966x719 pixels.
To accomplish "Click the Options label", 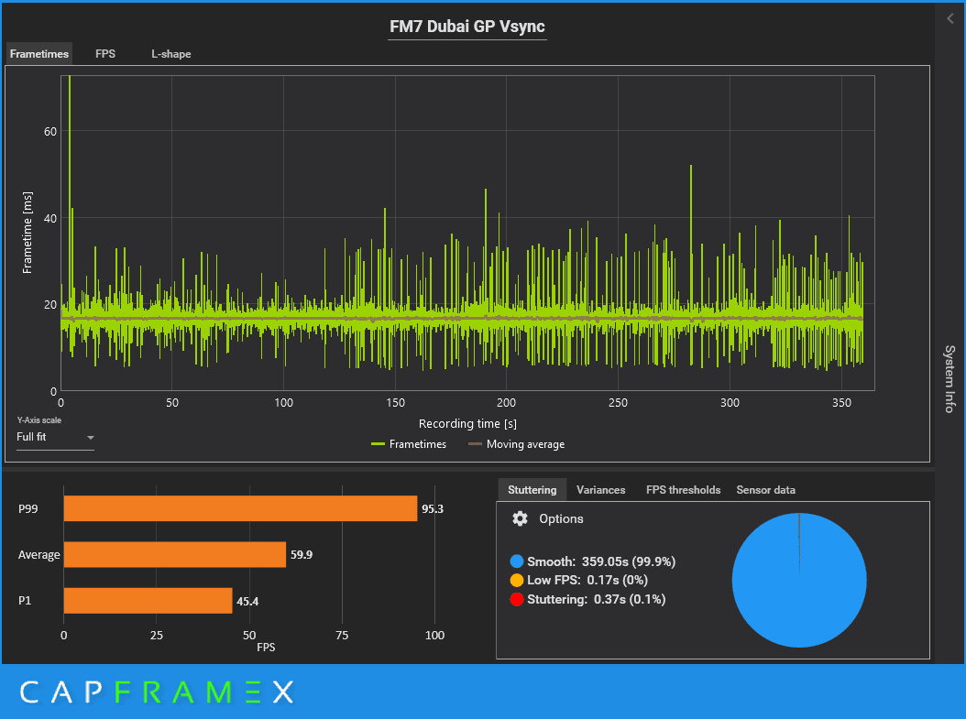I will point(561,519).
